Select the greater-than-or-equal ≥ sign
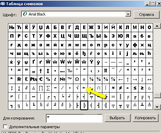Screen dimensions: 161x133 (x=142, y=88)
